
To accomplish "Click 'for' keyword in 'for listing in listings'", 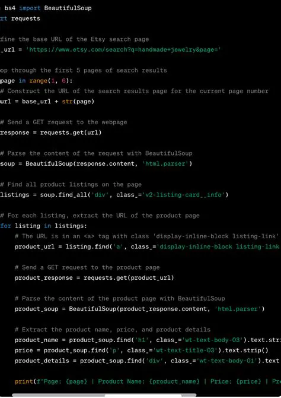I will (5, 226).
